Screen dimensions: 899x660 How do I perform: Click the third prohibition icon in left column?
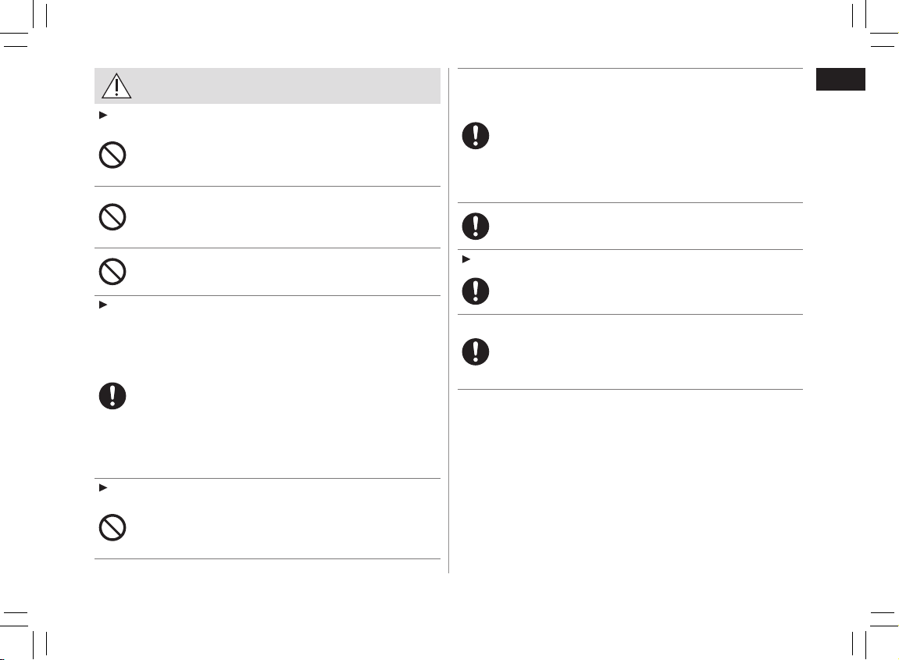112,271
